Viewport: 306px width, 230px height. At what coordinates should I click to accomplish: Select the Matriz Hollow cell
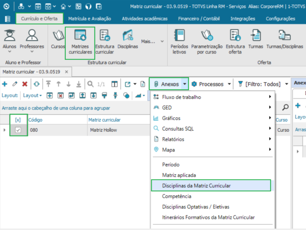click(x=119, y=130)
